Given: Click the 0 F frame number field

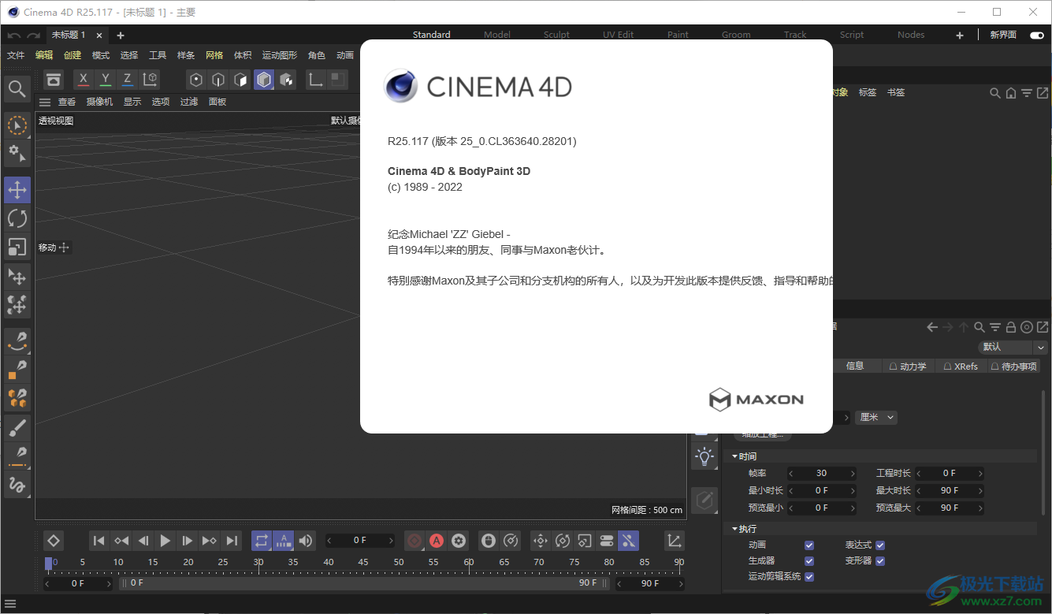Looking at the screenshot, I should (x=361, y=540).
